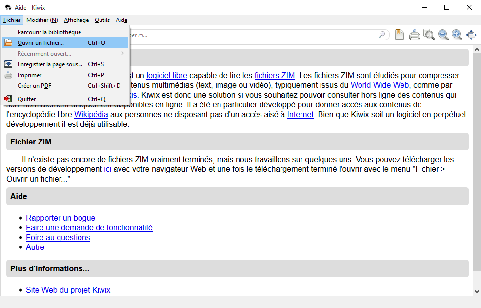Open the Outils menu
Image resolution: width=481 pixels, height=308 pixels.
(x=102, y=20)
